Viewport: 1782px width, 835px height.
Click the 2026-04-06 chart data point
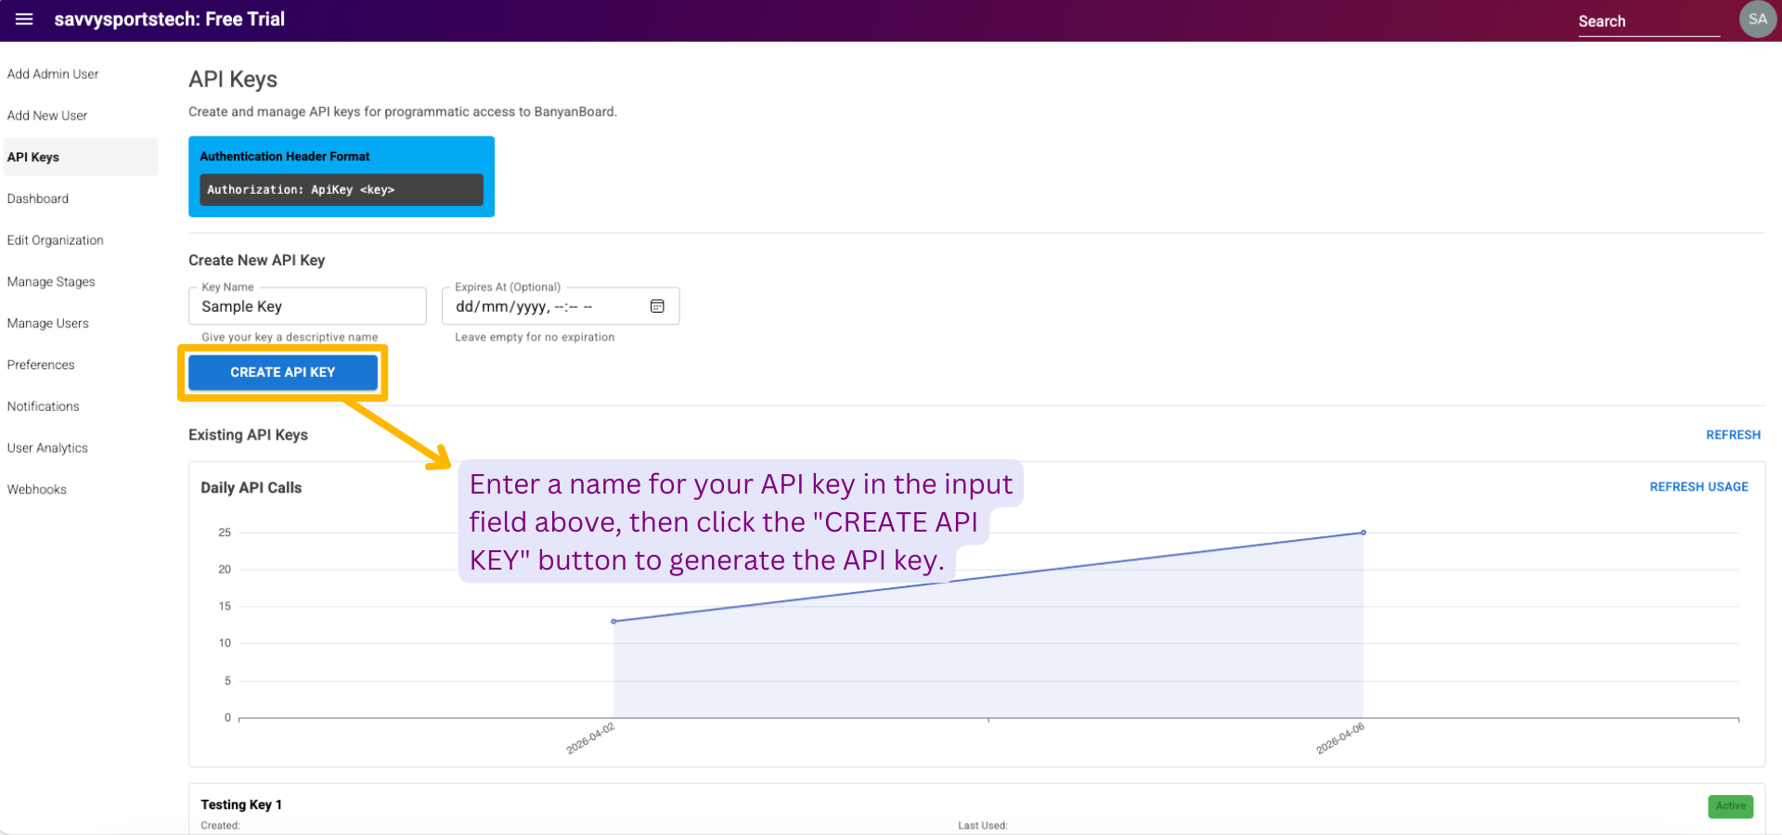1362,533
